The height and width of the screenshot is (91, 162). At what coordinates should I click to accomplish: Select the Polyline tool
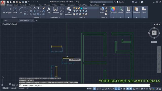9,10
